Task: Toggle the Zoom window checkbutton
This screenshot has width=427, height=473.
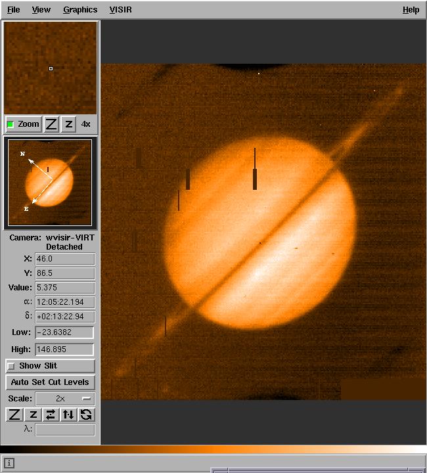Action: (x=24, y=124)
